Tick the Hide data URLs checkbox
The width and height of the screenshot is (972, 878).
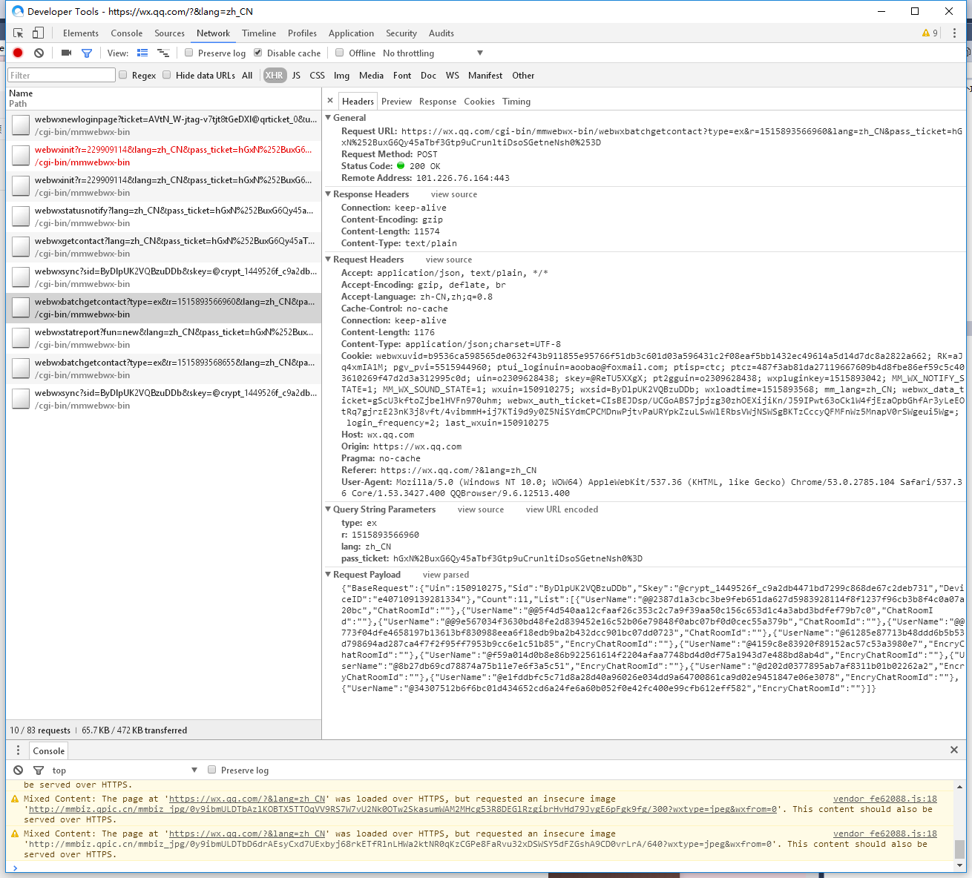(x=167, y=75)
